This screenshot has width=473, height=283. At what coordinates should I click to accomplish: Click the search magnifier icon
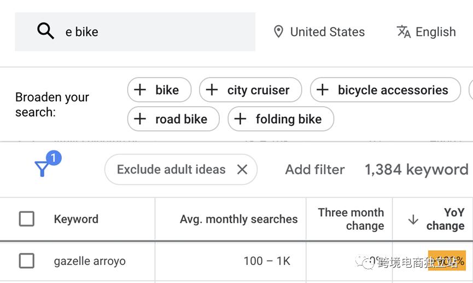point(45,31)
